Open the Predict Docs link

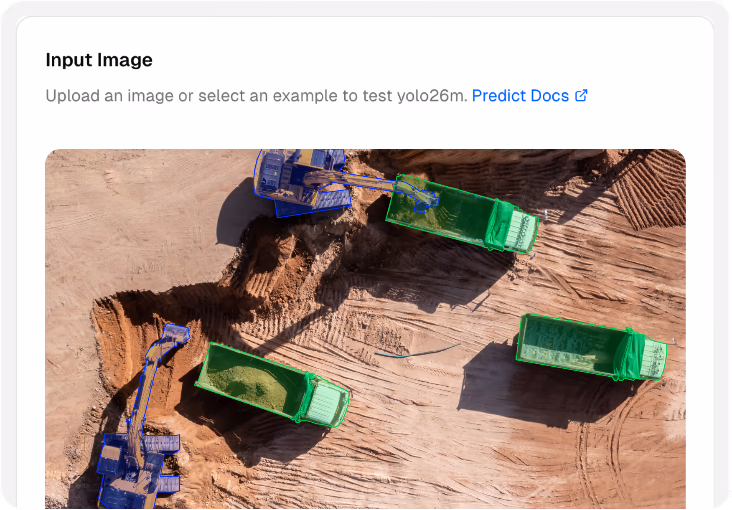tap(521, 95)
